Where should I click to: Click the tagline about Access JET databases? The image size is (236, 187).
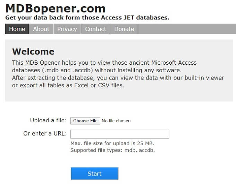pyautogui.click(x=87, y=17)
